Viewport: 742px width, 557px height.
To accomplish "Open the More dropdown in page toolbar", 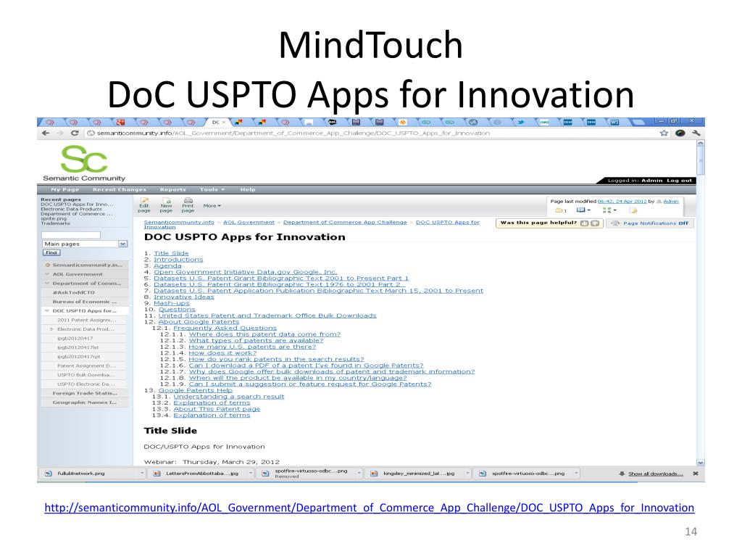I will [x=212, y=205].
